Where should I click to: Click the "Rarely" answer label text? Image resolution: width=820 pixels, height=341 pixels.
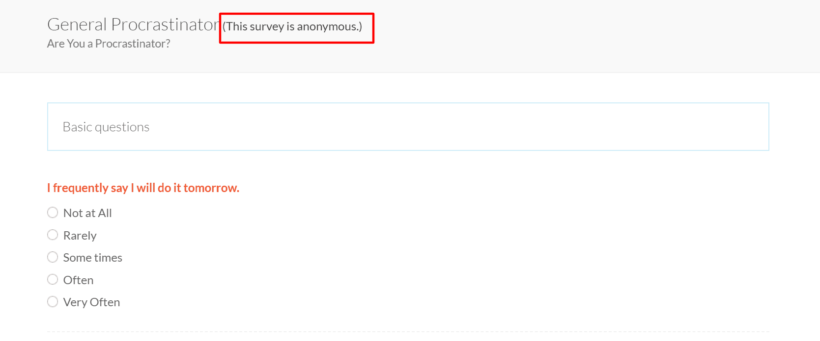(x=80, y=236)
